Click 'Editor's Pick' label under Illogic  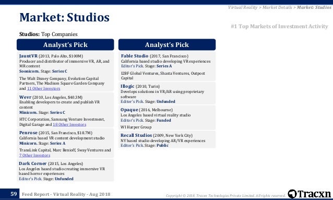132,102
